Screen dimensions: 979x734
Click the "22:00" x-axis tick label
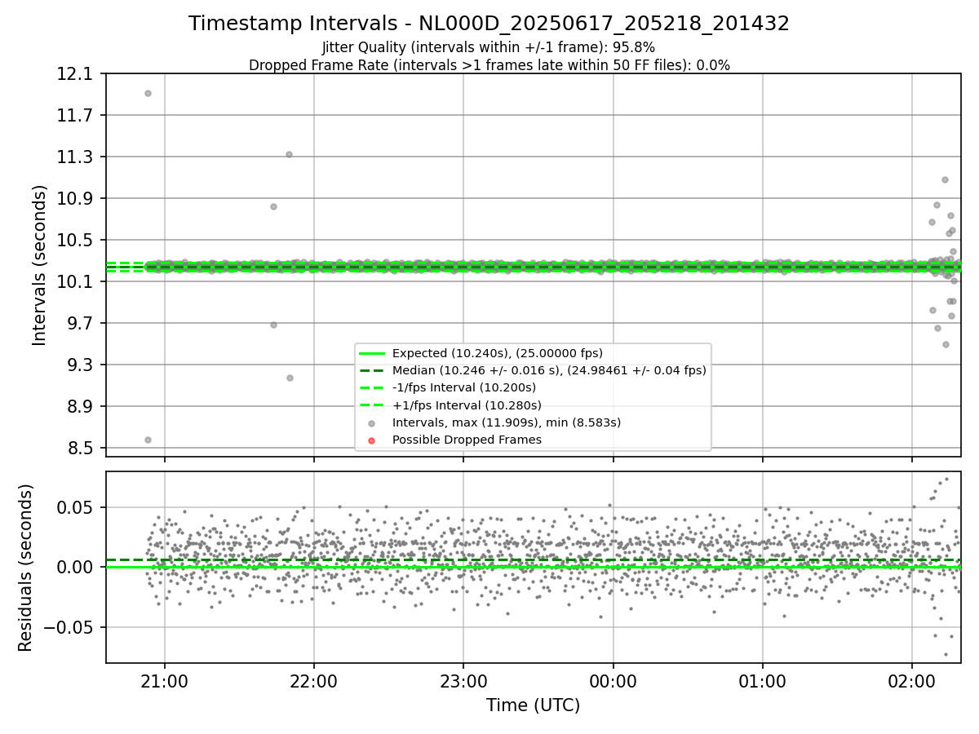click(x=314, y=683)
